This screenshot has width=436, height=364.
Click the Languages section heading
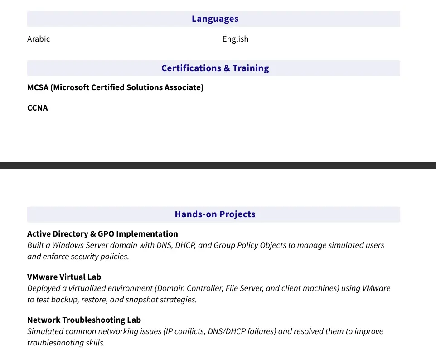[215, 19]
